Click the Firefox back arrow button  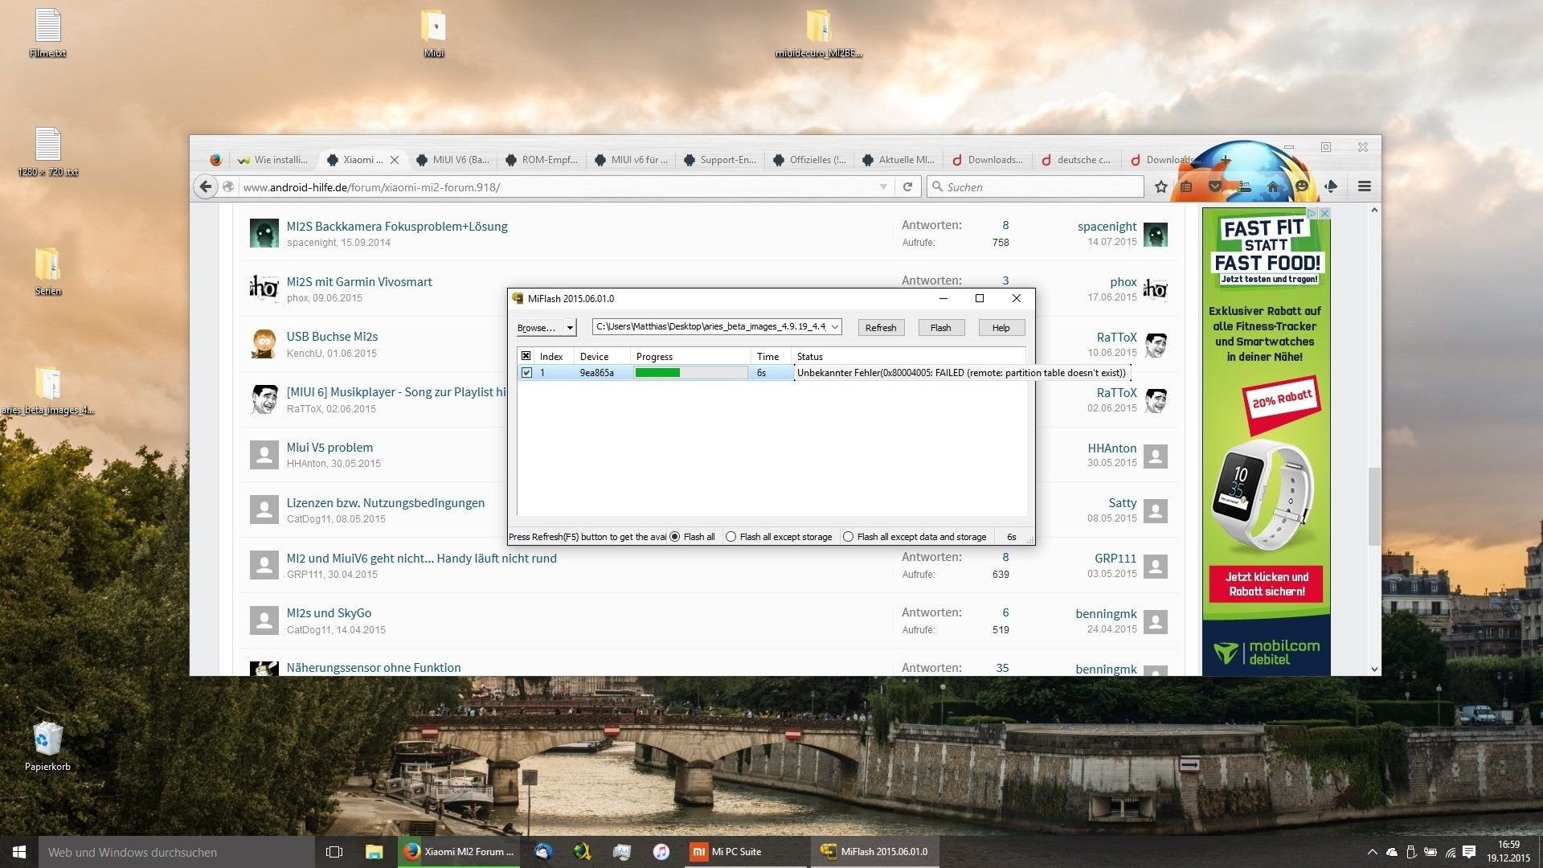pos(206,186)
